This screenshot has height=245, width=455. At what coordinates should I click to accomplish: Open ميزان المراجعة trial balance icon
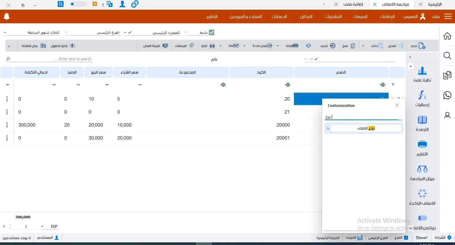(422, 169)
